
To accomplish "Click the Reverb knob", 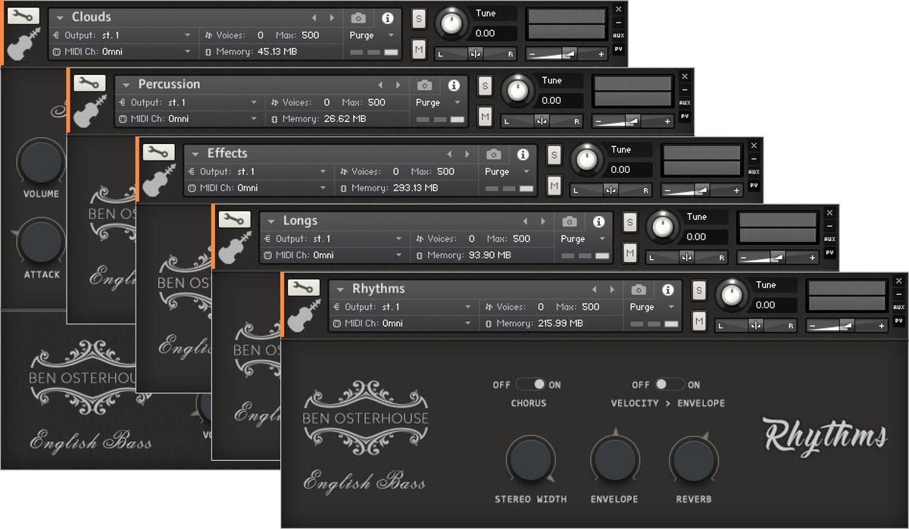I will click(693, 459).
